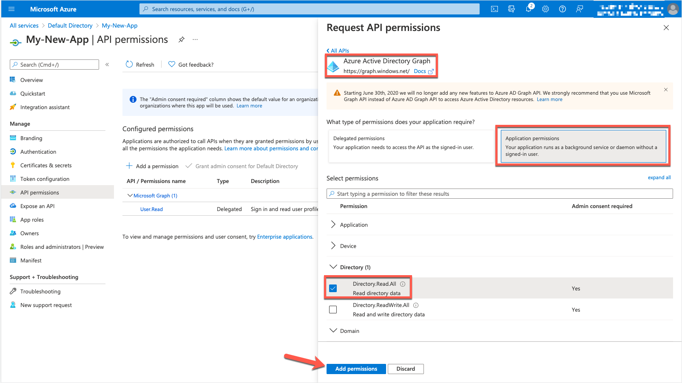The height and width of the screenshot is (383, 682).
Task: Focus the global search resources field
Action: point(310,9)
